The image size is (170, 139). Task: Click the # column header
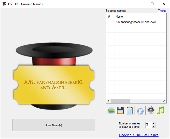pyautogui.click(x=110, y=17)
